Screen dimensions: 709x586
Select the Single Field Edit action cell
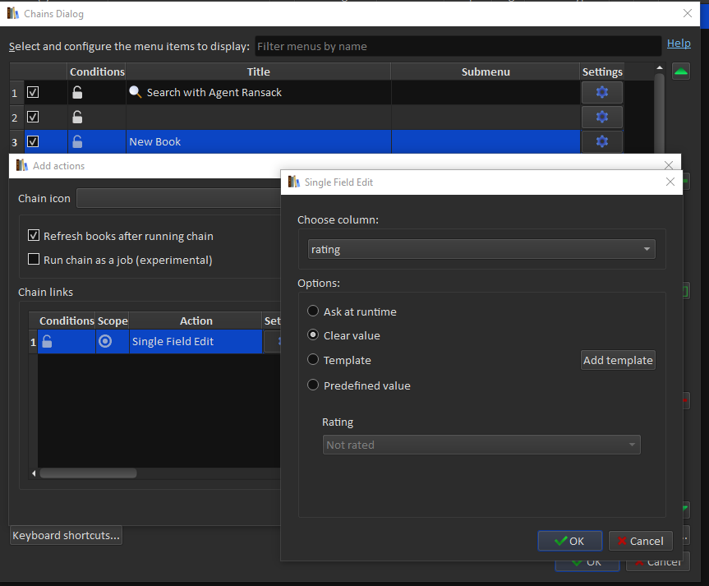pos(196,342)
